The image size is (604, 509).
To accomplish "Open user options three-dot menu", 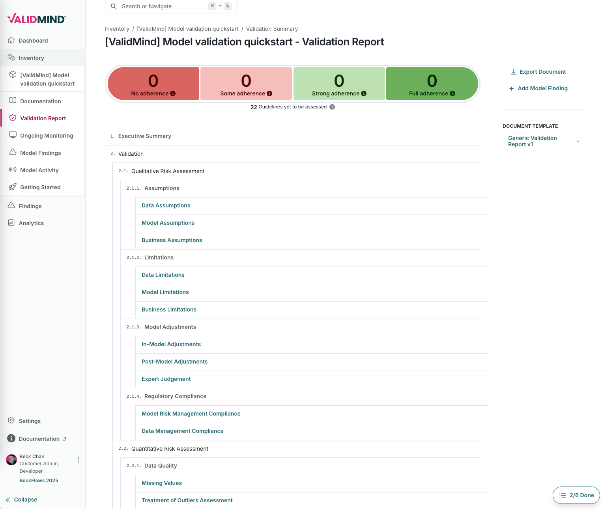I will coord(78,460).
